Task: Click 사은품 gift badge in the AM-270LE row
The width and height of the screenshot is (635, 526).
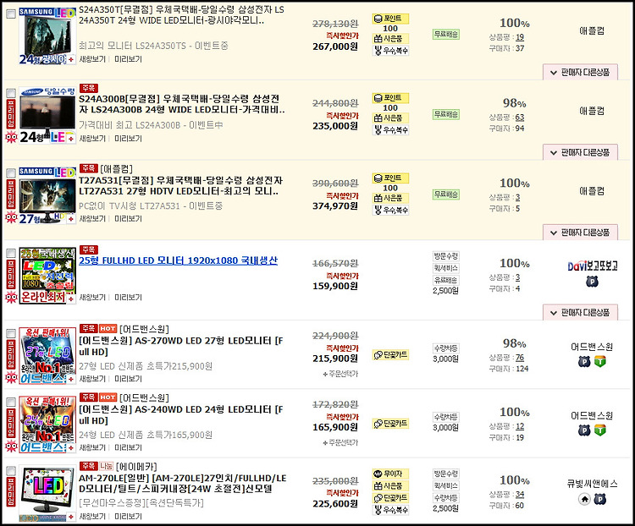Action: click(390, 486)
